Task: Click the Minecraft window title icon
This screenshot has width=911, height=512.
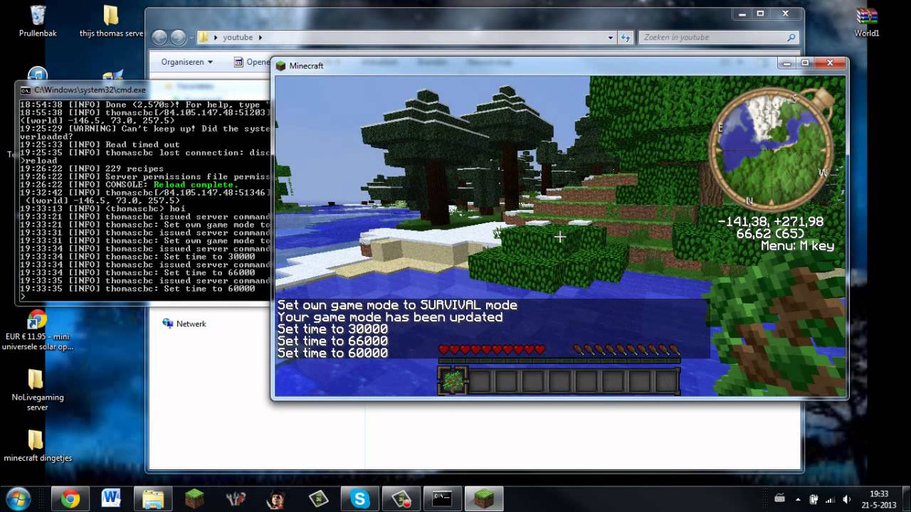Action: point(281,65)
